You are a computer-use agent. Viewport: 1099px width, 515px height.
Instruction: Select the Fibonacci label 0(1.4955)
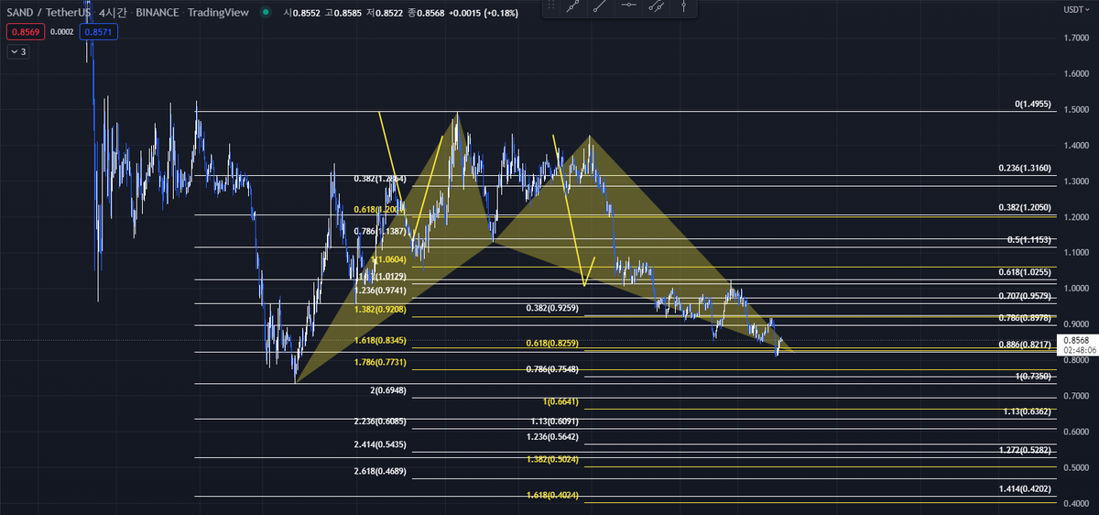click(x=1032, y=104)
